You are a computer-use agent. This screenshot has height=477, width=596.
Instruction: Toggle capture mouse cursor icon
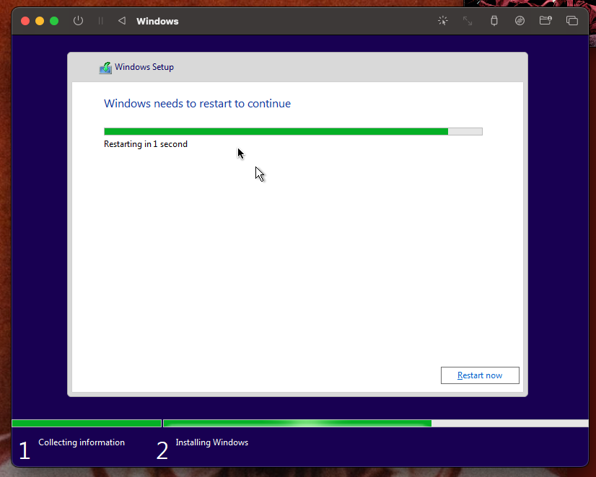tap(443, 20)
